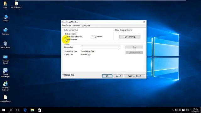The height and width of the screenshot is (113, 201).
Task: Select the Control Panel desktop icon
Action: pos(5,59)
